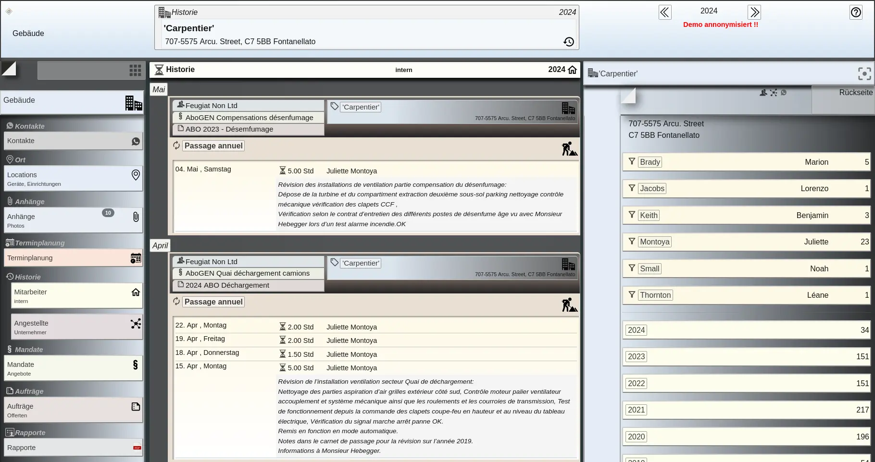
Task: Click the Mai month label
Action: pyautogui.click(x=159, y=89)
